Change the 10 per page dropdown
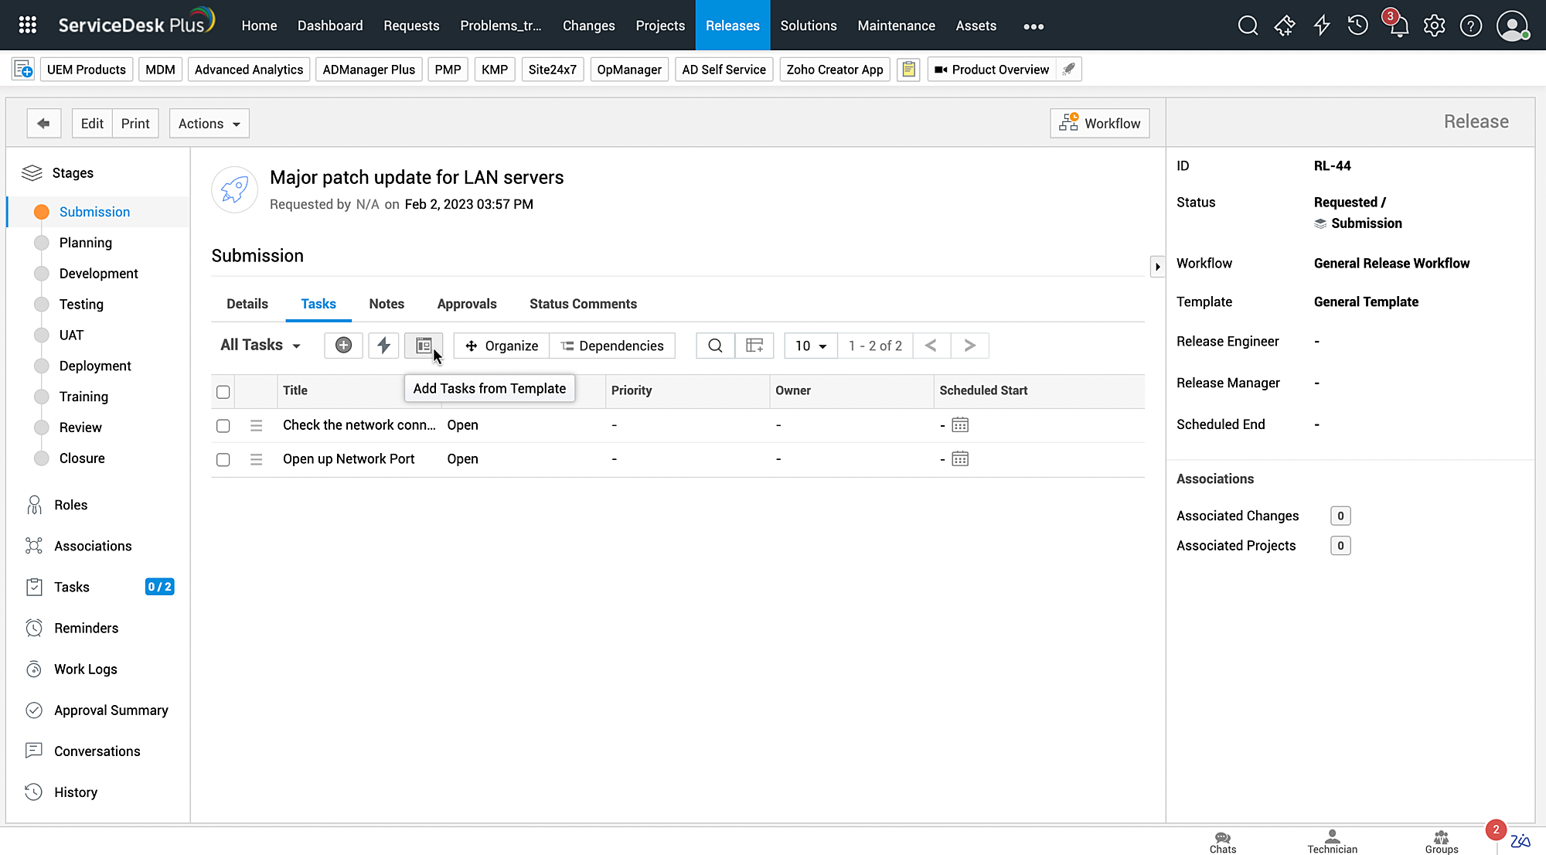This screenshot has width=1546, height=855. [x=811, y=346]
